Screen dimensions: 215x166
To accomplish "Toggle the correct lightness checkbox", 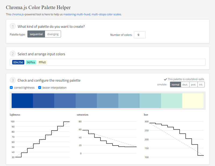I will [x=11, y=88].
